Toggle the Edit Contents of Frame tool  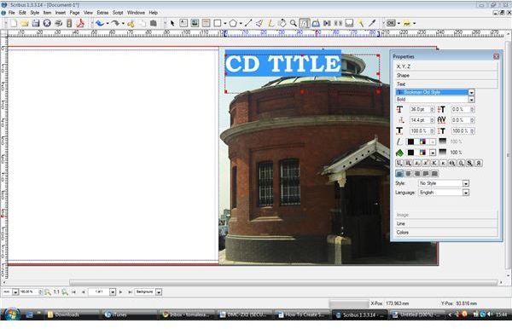click(x=305, y=24)
